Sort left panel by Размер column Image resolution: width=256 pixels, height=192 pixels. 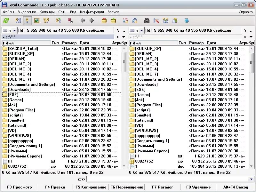pyautogui.click(x=69, y=43)
